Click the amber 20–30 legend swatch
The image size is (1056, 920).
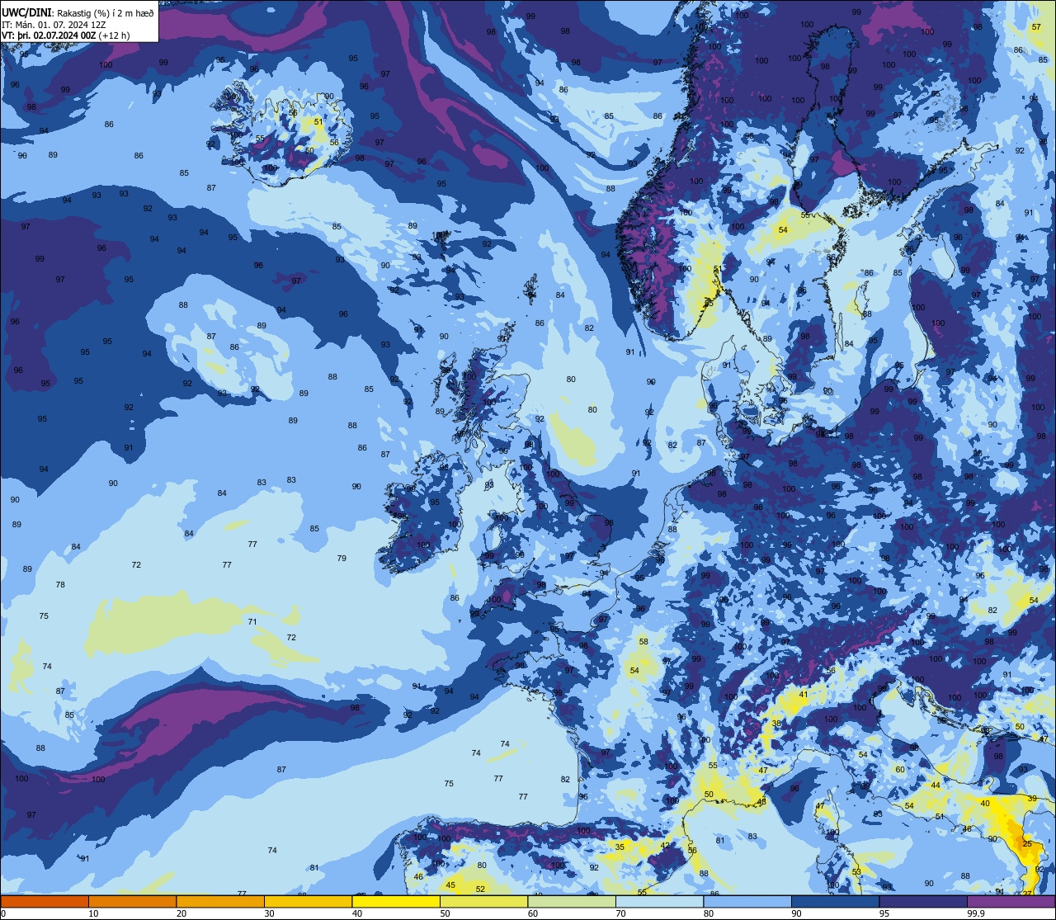(220, 901)
